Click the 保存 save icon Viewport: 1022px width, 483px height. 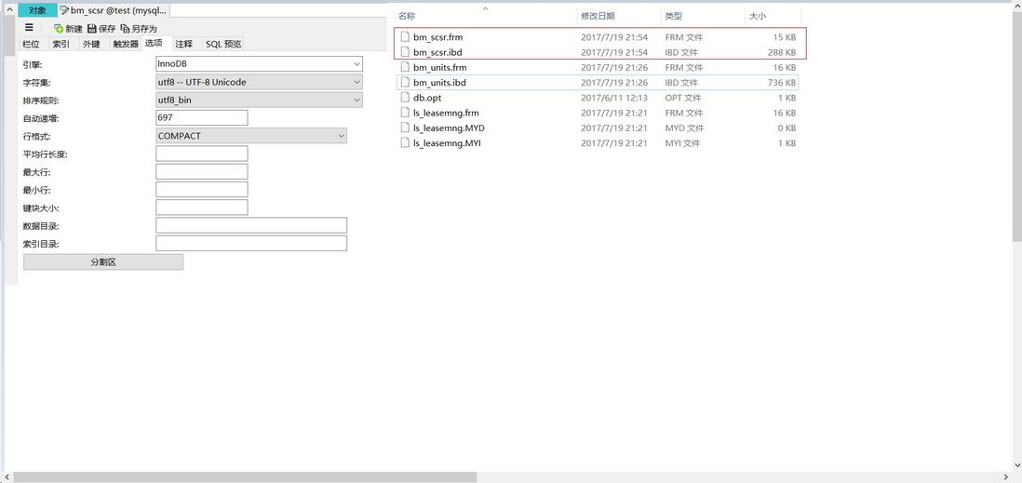pos(92,28)
